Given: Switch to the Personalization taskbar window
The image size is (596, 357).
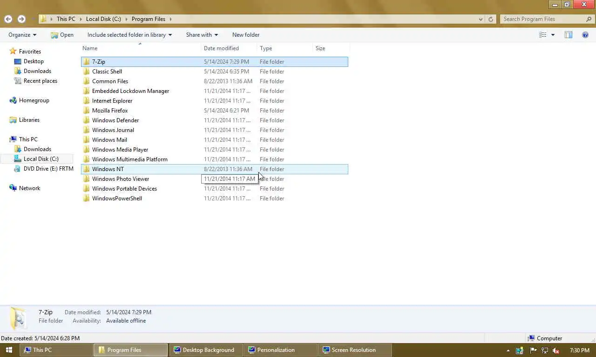Looking at the screenshot, I should pyautogui.click(x=280, y=350).
